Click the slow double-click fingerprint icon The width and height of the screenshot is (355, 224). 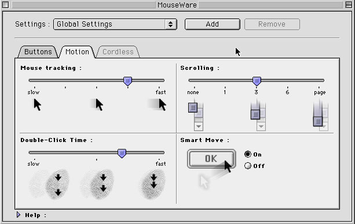(49, 185)
